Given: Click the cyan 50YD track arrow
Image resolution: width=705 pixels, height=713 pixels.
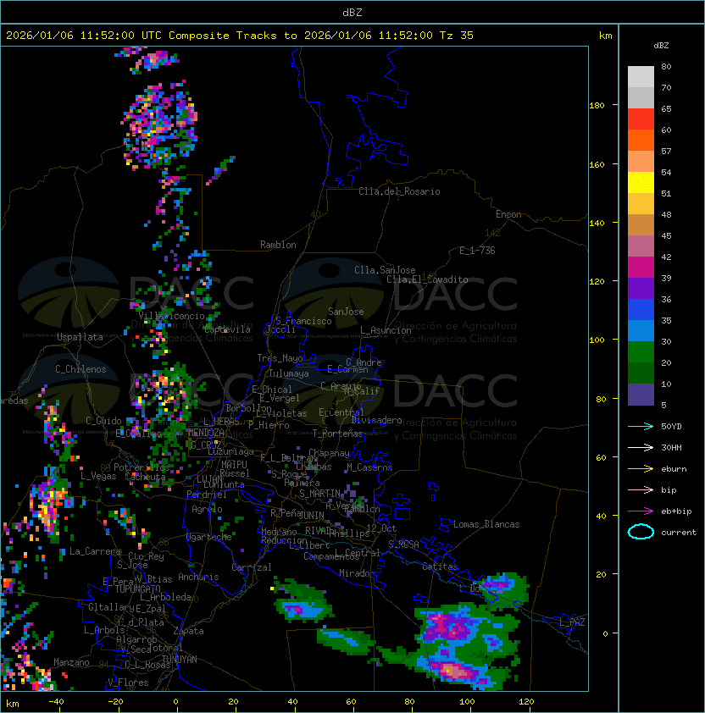Looking at the screenshot, I should [641, 426].
